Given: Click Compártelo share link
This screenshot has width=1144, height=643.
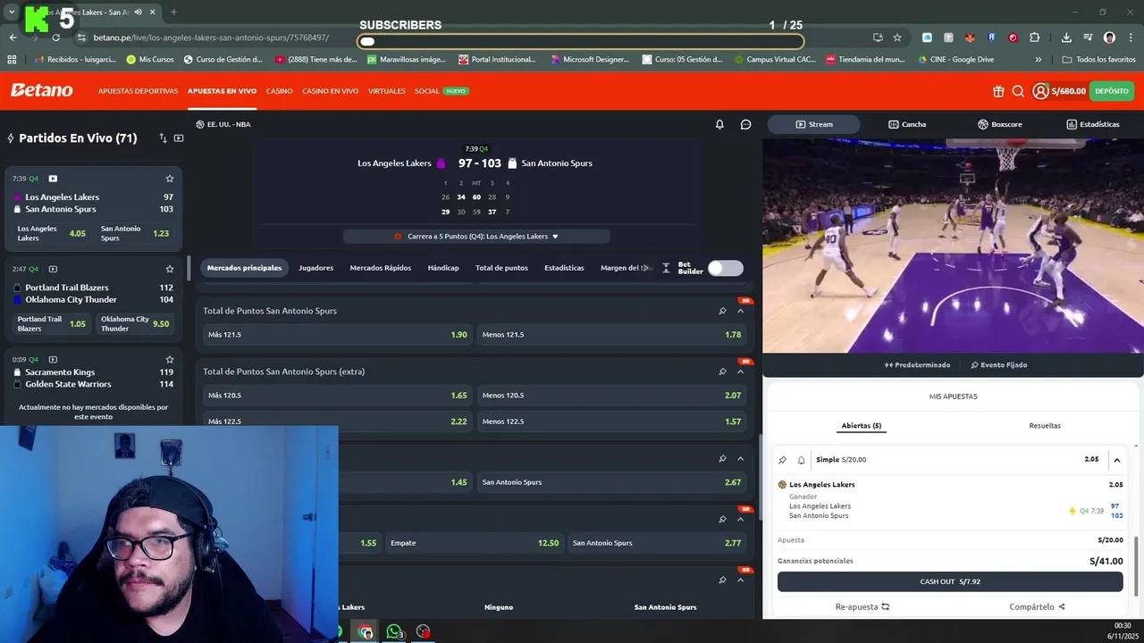Looking at the screenshot, I should tap(1038, 606).
